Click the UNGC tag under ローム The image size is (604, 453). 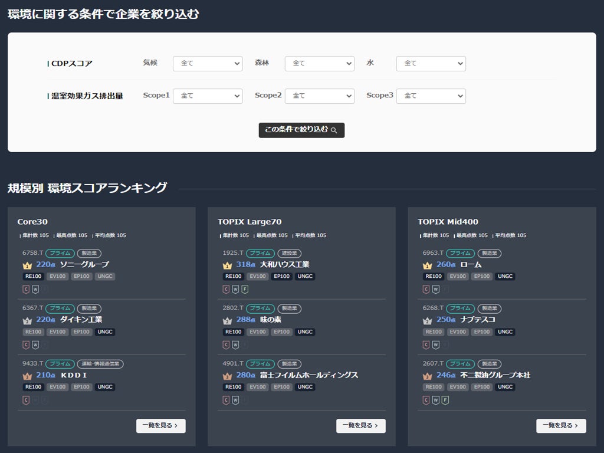[x=505, y=276]
